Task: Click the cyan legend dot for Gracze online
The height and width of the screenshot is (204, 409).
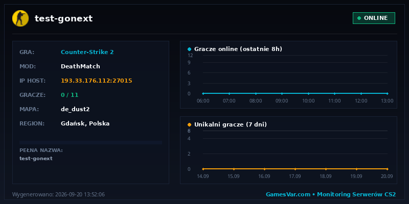Action: tap(189, 49)
